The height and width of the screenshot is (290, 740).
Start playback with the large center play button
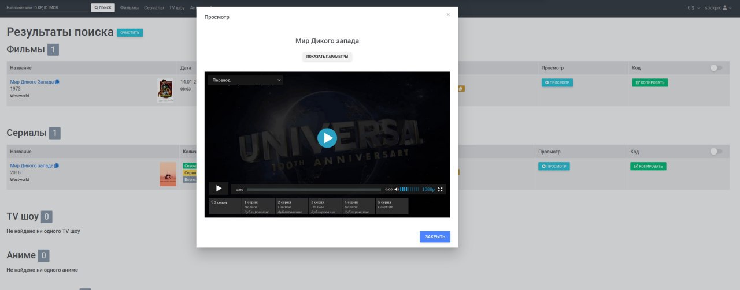point(327,138)
